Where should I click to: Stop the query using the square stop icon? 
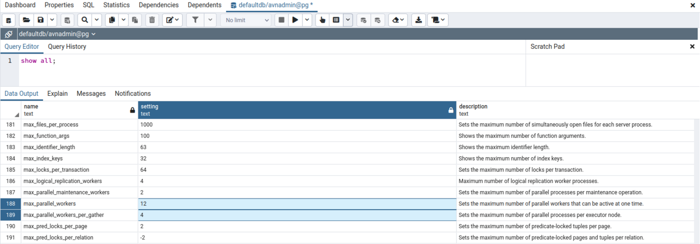tap(281, 20)
